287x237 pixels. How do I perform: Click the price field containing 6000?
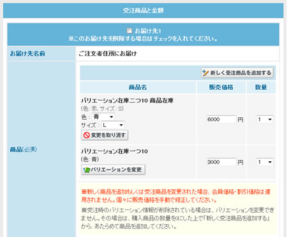click(x=221, y=119)
